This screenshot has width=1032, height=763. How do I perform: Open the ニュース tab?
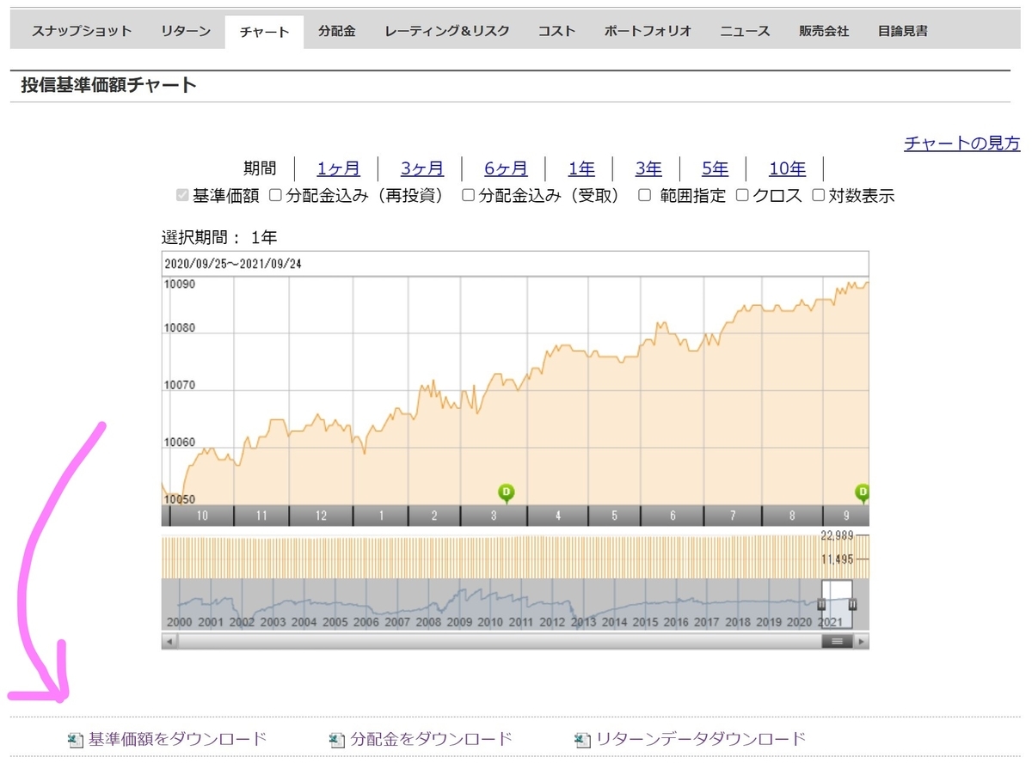[x=745, y=31]
